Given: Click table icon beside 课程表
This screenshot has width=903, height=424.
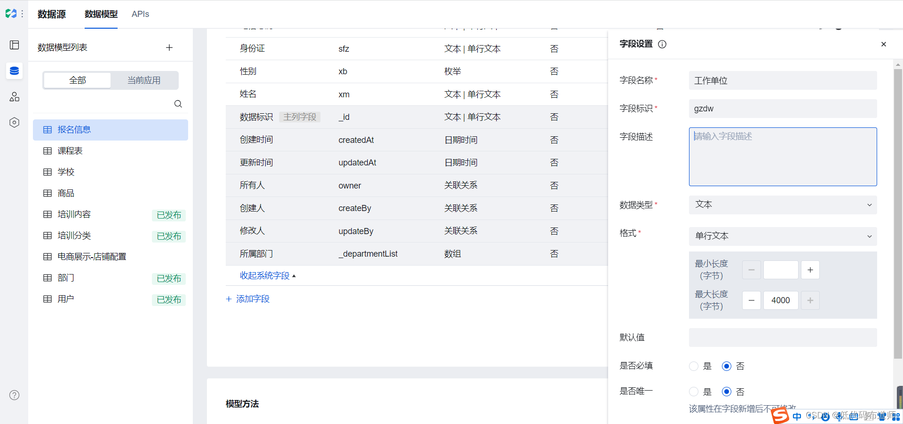Looking at the screenshot, I should point(48,151).
